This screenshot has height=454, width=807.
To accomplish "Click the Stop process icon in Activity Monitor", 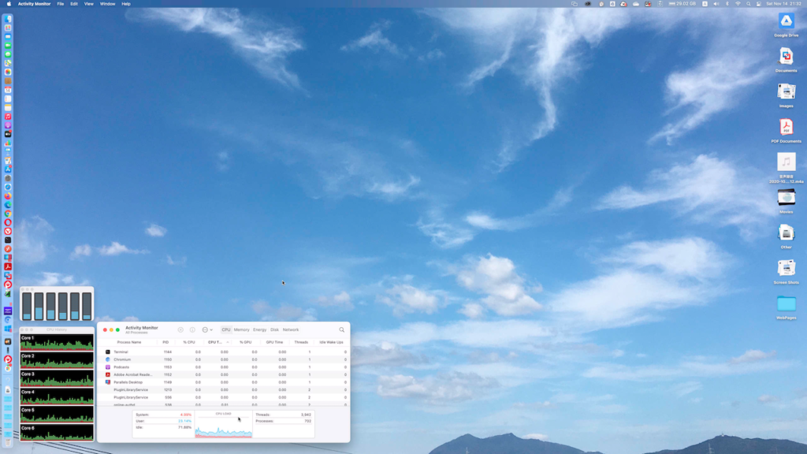I will [x=180, y=329].
